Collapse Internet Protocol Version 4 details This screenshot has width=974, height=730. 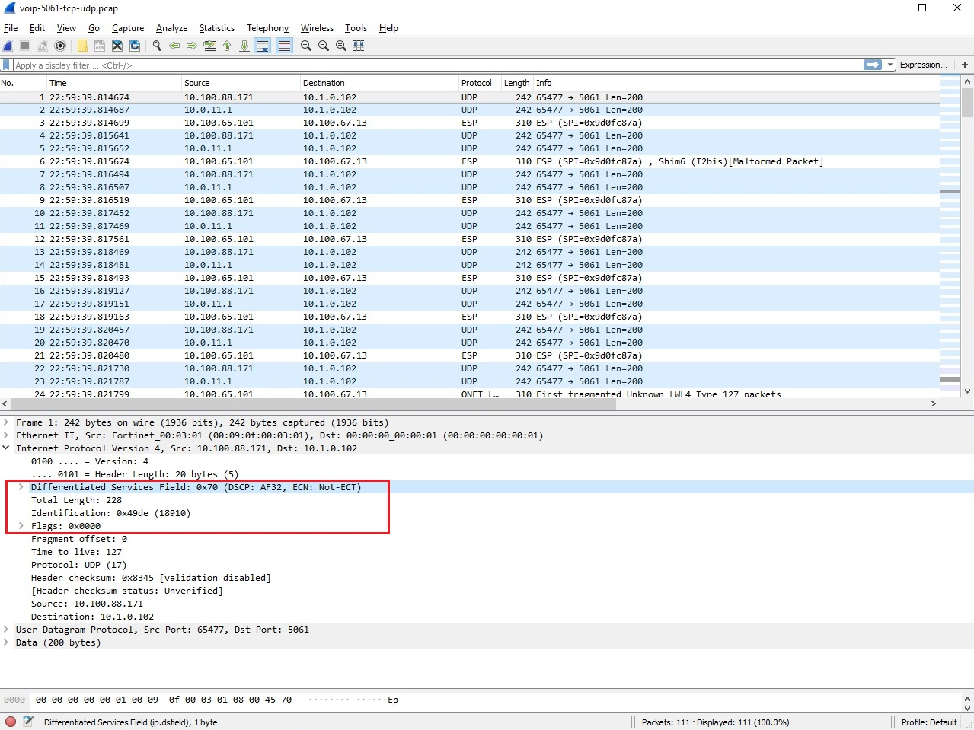coord(6,448)
